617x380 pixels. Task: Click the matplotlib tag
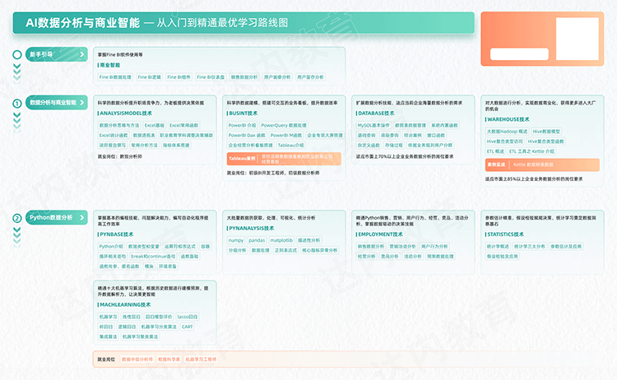click(281, 240)
